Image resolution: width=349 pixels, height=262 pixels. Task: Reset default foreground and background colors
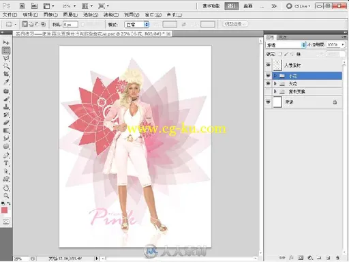[3, 203]
